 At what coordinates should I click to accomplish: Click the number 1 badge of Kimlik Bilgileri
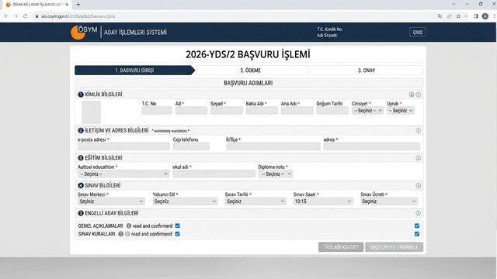point(81,95)
